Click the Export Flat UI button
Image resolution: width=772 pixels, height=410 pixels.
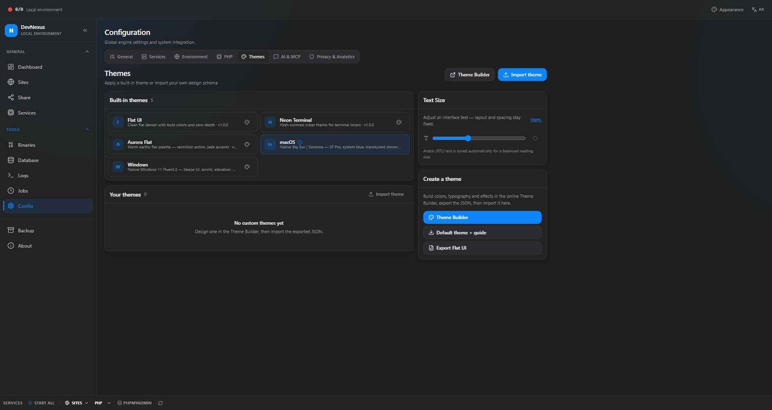[482, 248]
